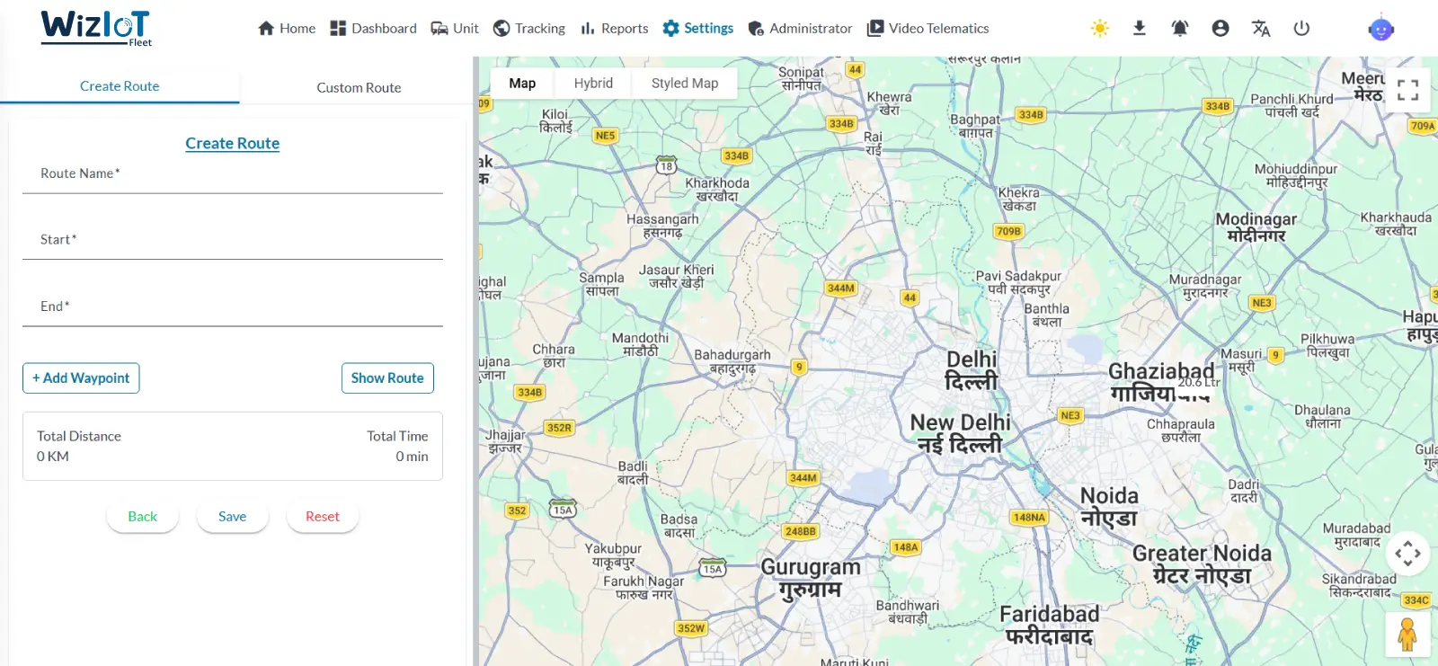Open the chatbot assistant icon
Screen dimensions: 1438x666
point(1380,29)
